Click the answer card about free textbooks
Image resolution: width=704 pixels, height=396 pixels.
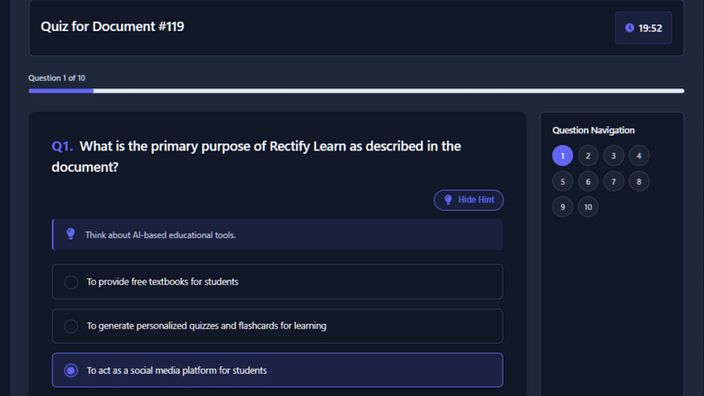click(x=278, y=281)
